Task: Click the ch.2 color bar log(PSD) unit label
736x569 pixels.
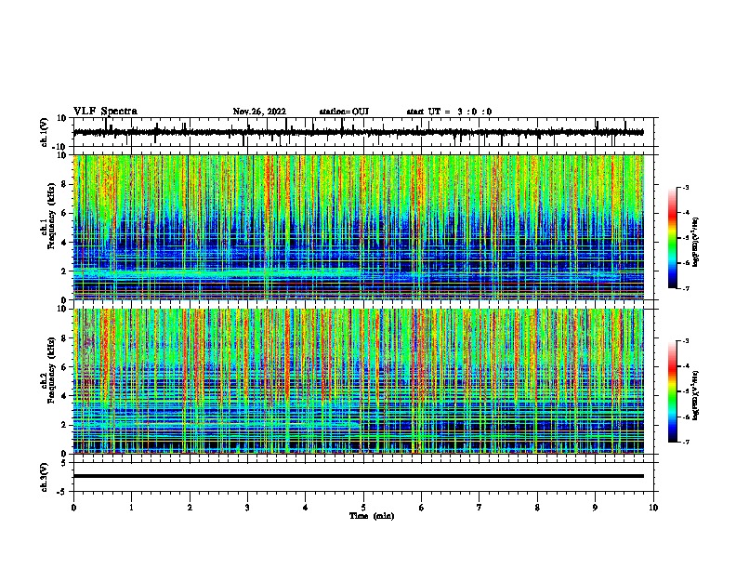Action: (696, 395)
